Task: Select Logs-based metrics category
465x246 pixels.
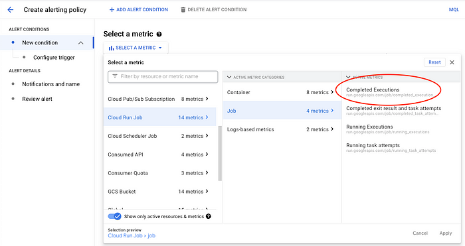Action: pos(282,129)
